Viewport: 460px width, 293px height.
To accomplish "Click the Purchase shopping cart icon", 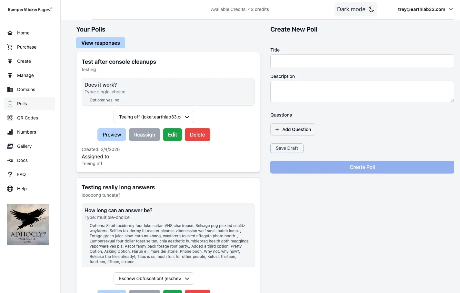I will pos(10,47).
